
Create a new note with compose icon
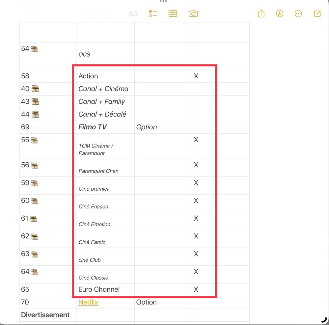pyautogui.click(x=317, y=14)
